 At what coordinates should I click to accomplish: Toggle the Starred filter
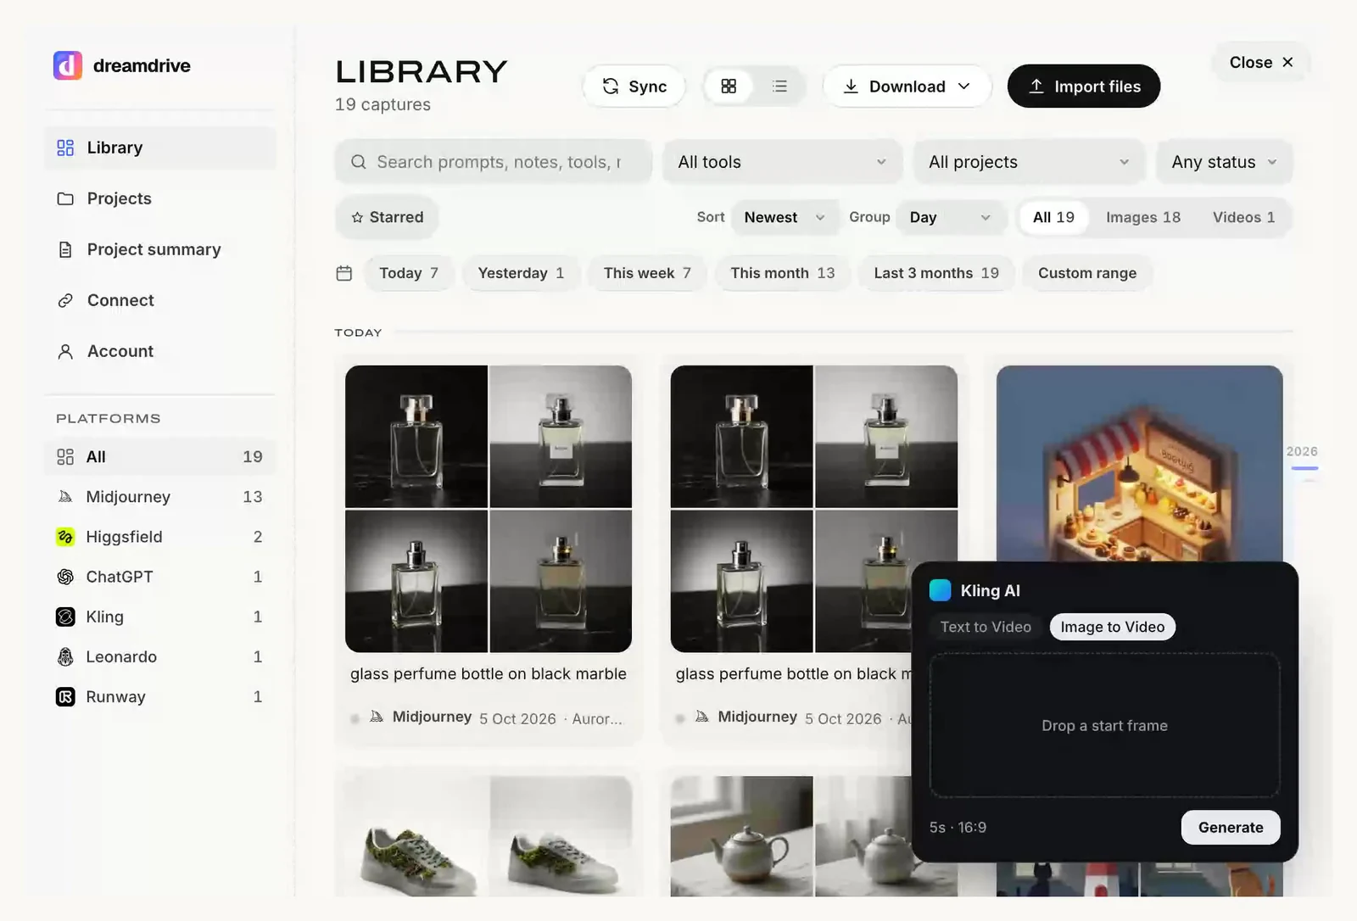tap(388, 217)
